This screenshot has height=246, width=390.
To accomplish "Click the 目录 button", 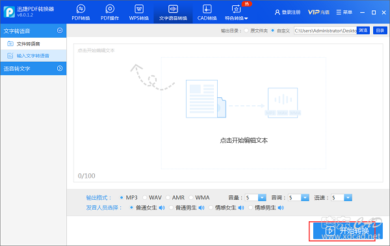I will click(x=380, y=31).
